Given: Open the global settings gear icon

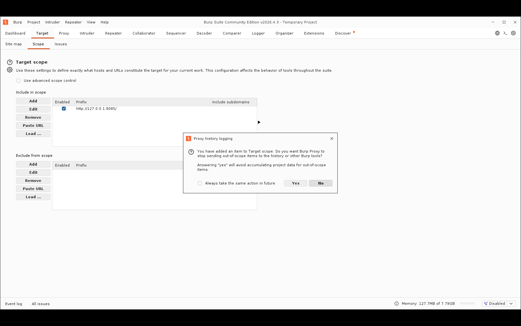Looking at the screenshot, I should 513,33.
